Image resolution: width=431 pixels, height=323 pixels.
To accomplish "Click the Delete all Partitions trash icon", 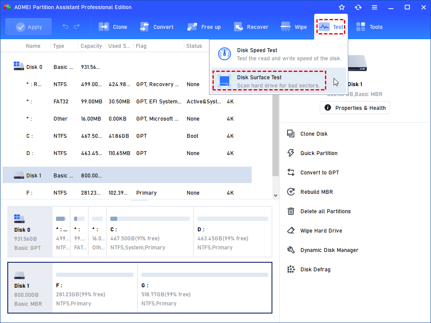I will 291,211.
